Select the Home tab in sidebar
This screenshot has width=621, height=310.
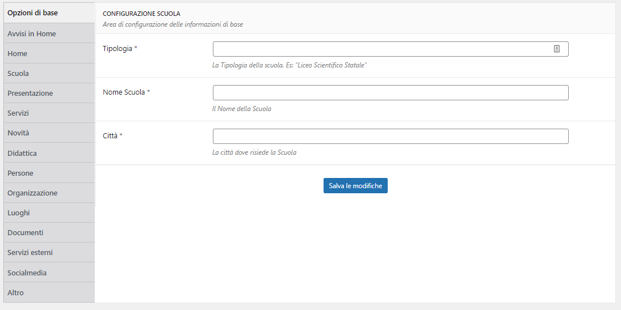click(49, 53)
